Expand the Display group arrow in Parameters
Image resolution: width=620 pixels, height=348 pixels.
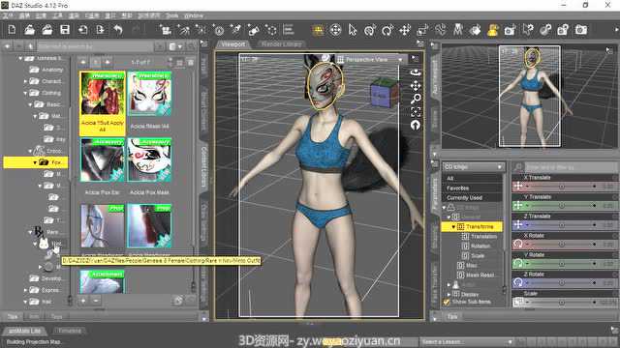[449, 294]
